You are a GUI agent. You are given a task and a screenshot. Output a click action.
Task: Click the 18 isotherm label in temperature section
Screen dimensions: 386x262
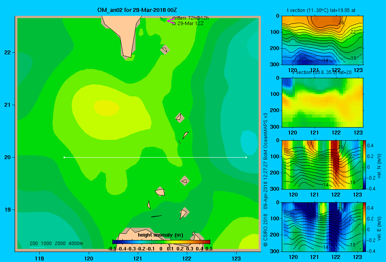353,58
